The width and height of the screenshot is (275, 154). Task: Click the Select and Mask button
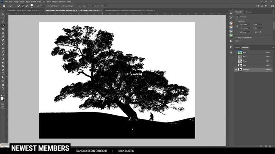click(99, 6)
